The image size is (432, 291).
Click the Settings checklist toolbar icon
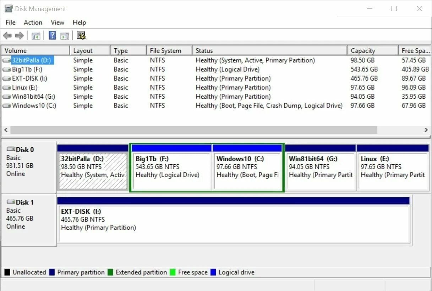pyautogui.click(x=81, y=35)
